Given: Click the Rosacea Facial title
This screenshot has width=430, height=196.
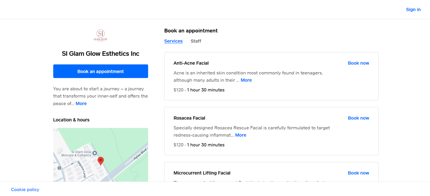Looking at the screenshot, I should pos(189,118).
